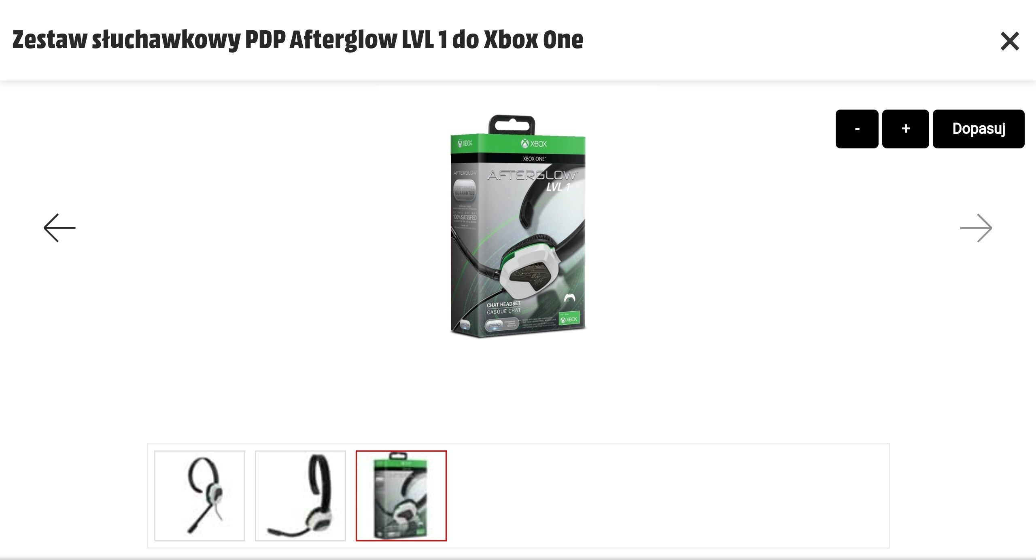Click the Performance Guarantee badge on box side
Viewport: 1036px width, 560px height.
coord(465,190)
